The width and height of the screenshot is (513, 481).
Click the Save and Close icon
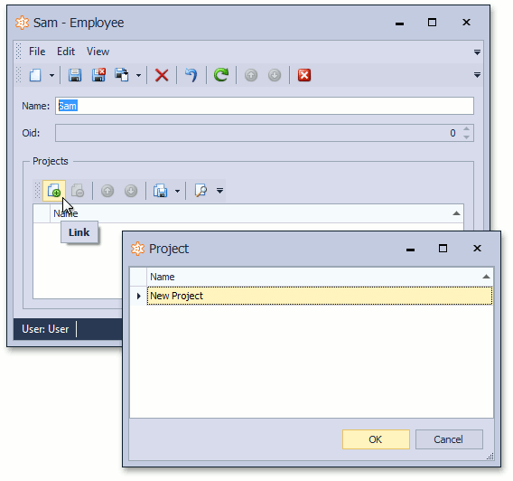pos(98,75)
